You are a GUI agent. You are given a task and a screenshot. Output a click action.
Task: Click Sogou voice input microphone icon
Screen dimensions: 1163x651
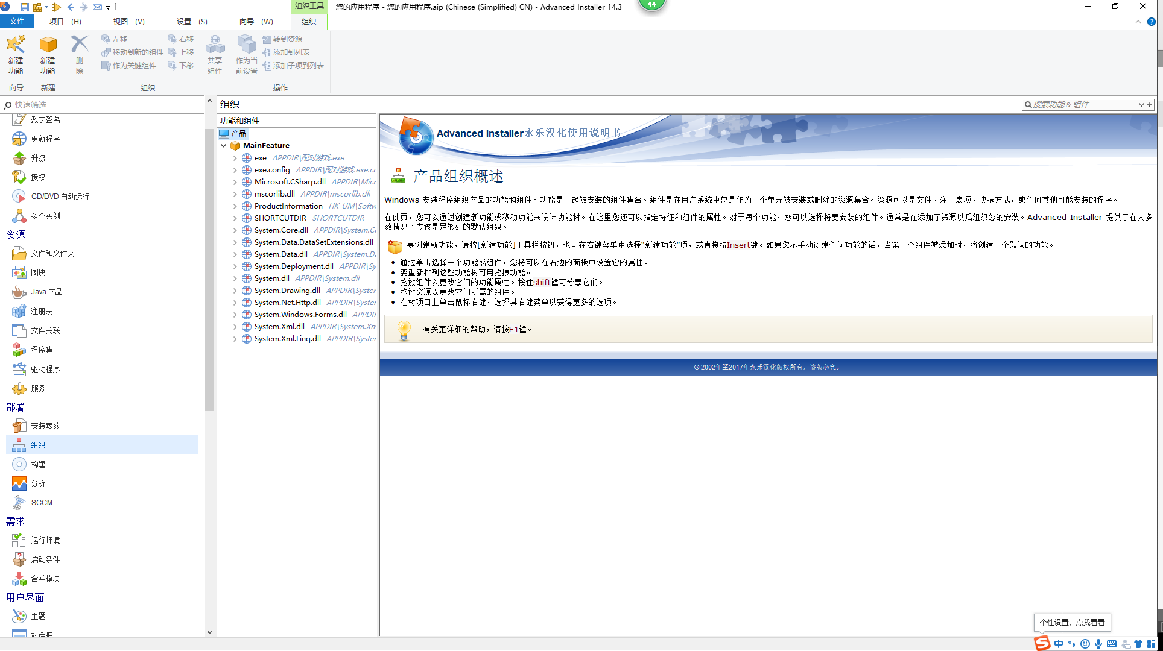point(1098,644)
